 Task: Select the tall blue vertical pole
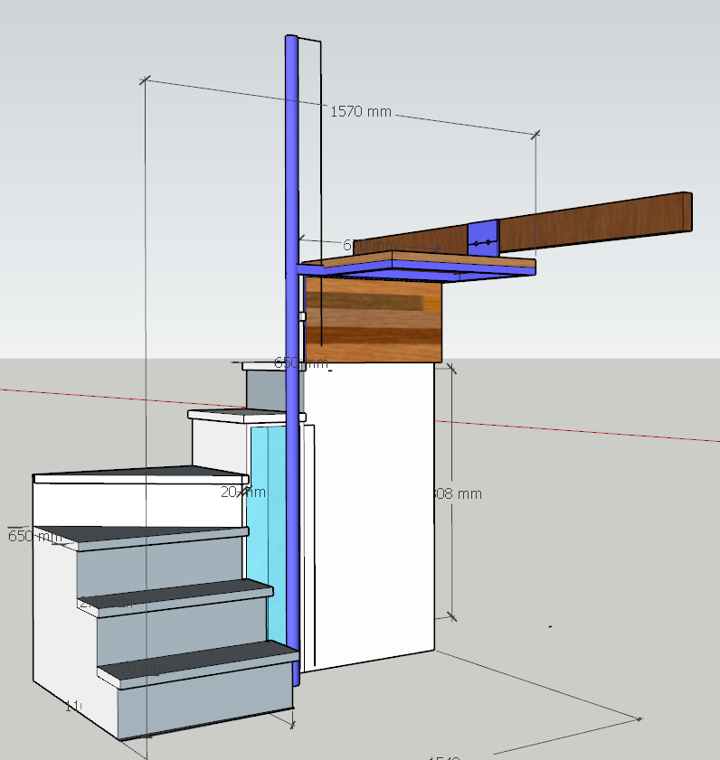[292, 359]
